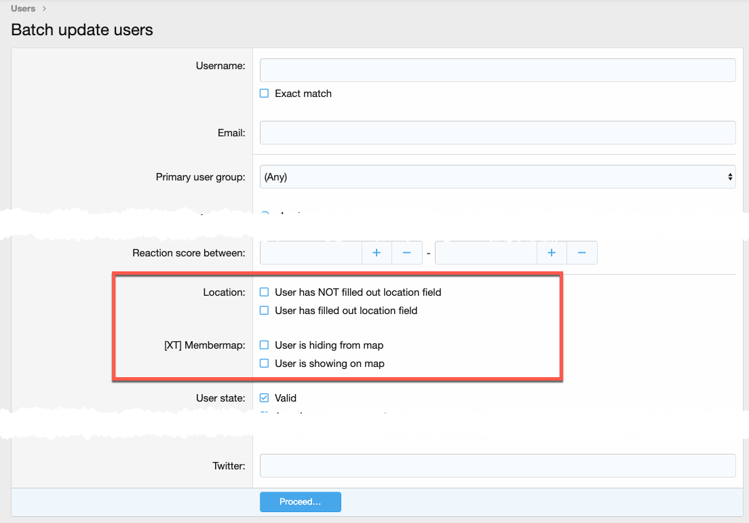This screenshot has height=523, width=749.
Task: Increase the minimum reaction score with plus
Action: 377,253
